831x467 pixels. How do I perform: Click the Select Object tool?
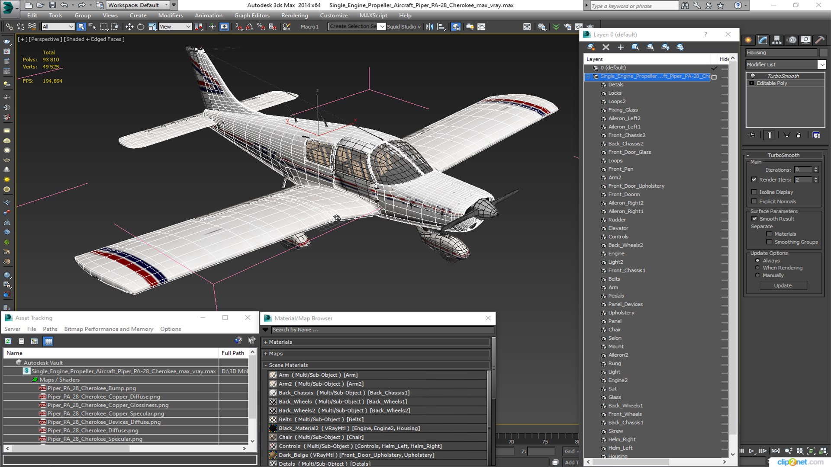click(x=81, y=27)
